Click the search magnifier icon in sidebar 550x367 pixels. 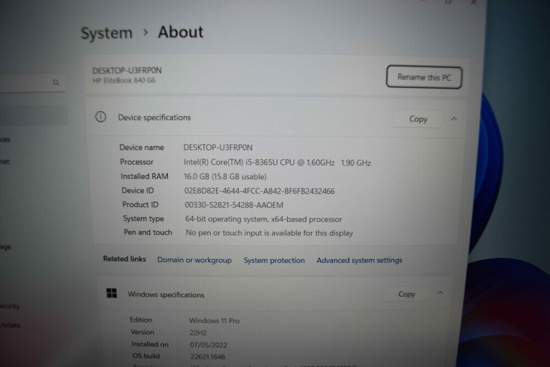click(x=56, y=83)
